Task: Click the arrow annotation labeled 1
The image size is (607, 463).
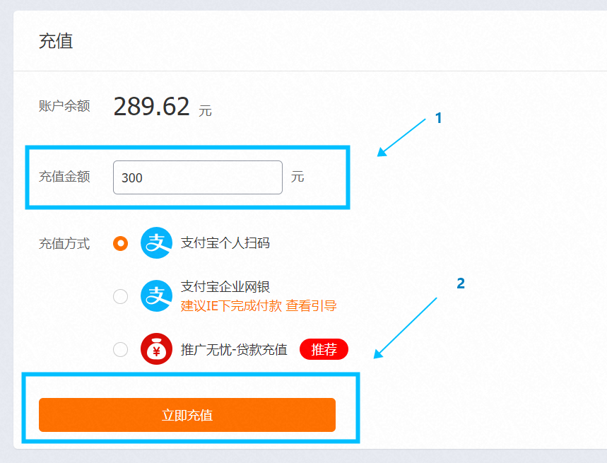Action: (x=403, y=138)
